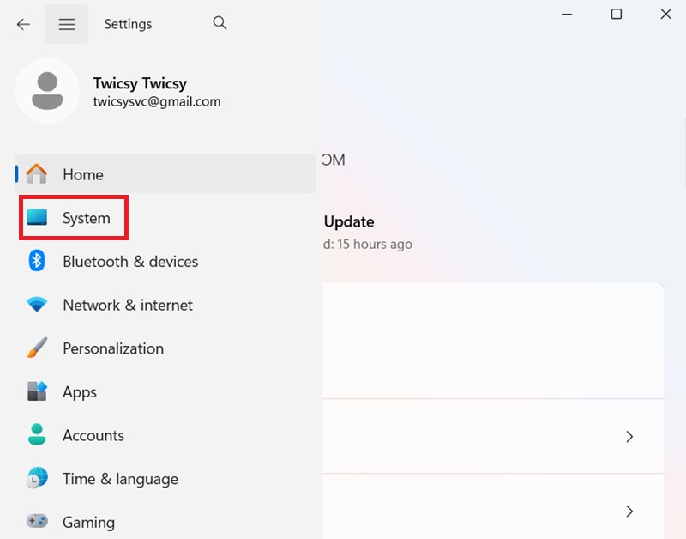Click the Gaming controller icon
The image size is (686, 539).
pyautogui.click(x=37, y=521)
